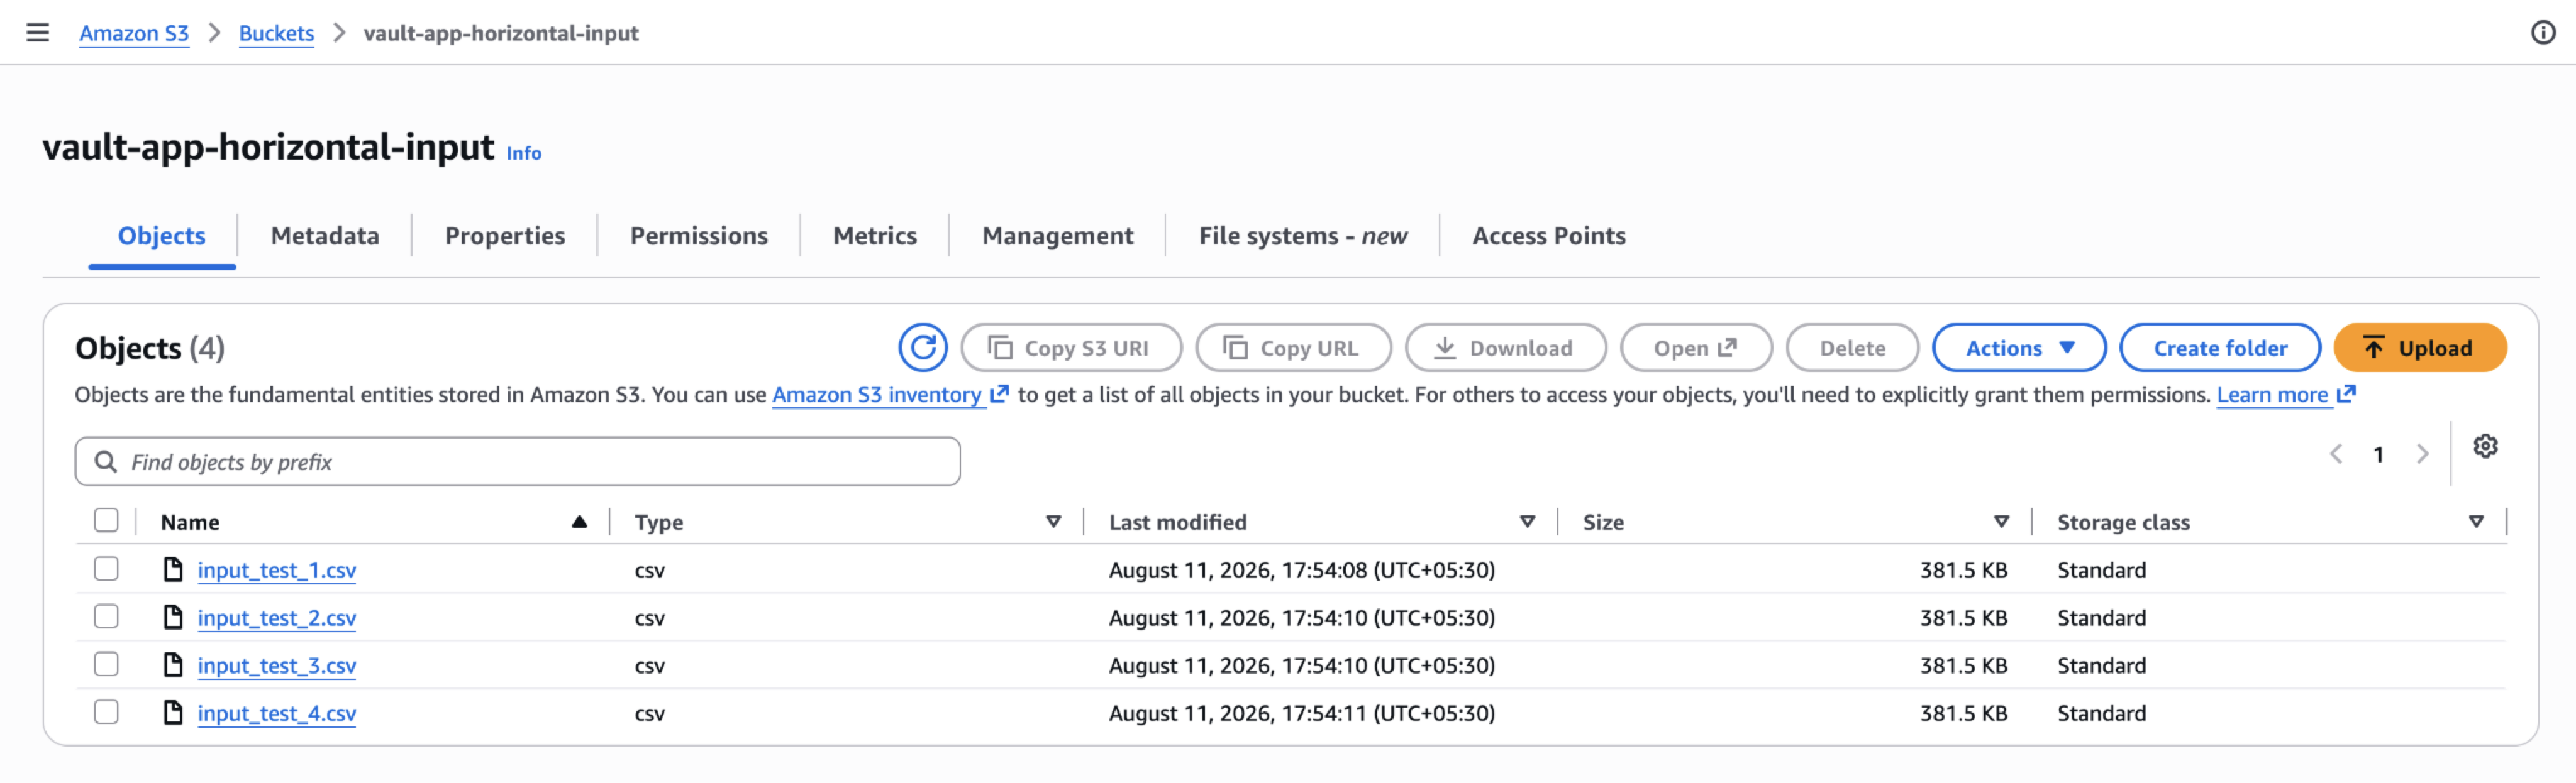
Task: Click the Delete button
Action: pyautogui.click(x=1852, y=348)
